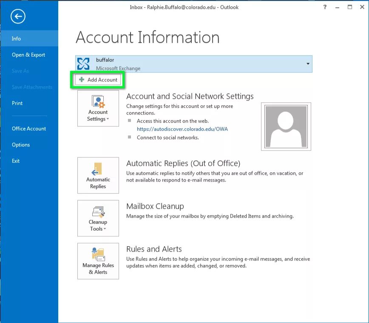This screenshot has height=323, width=369.
Task: Click the Automatic Replies door icon
Action: [97, 169]
